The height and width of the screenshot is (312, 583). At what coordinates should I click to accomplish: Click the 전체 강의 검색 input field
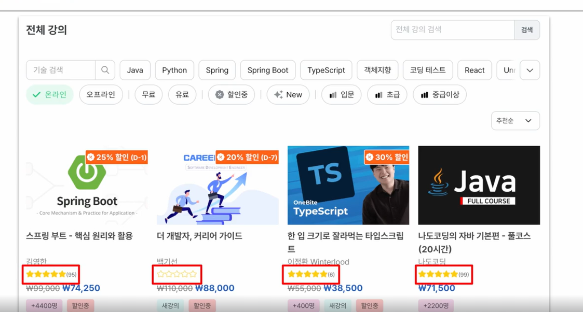tap(453, 30)
